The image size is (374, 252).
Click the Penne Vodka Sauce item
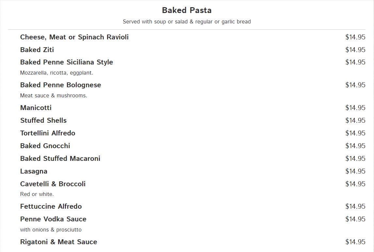click(53, 219)
